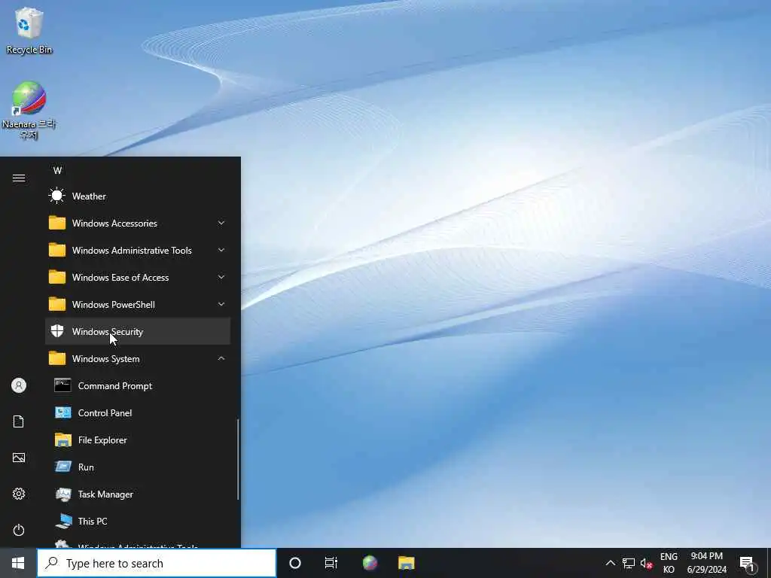Open File Explorer from Windows System

tap(138, 440)
